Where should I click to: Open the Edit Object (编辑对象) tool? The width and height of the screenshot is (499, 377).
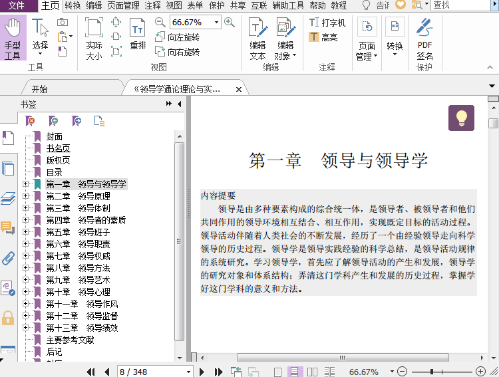coord(286,39)
